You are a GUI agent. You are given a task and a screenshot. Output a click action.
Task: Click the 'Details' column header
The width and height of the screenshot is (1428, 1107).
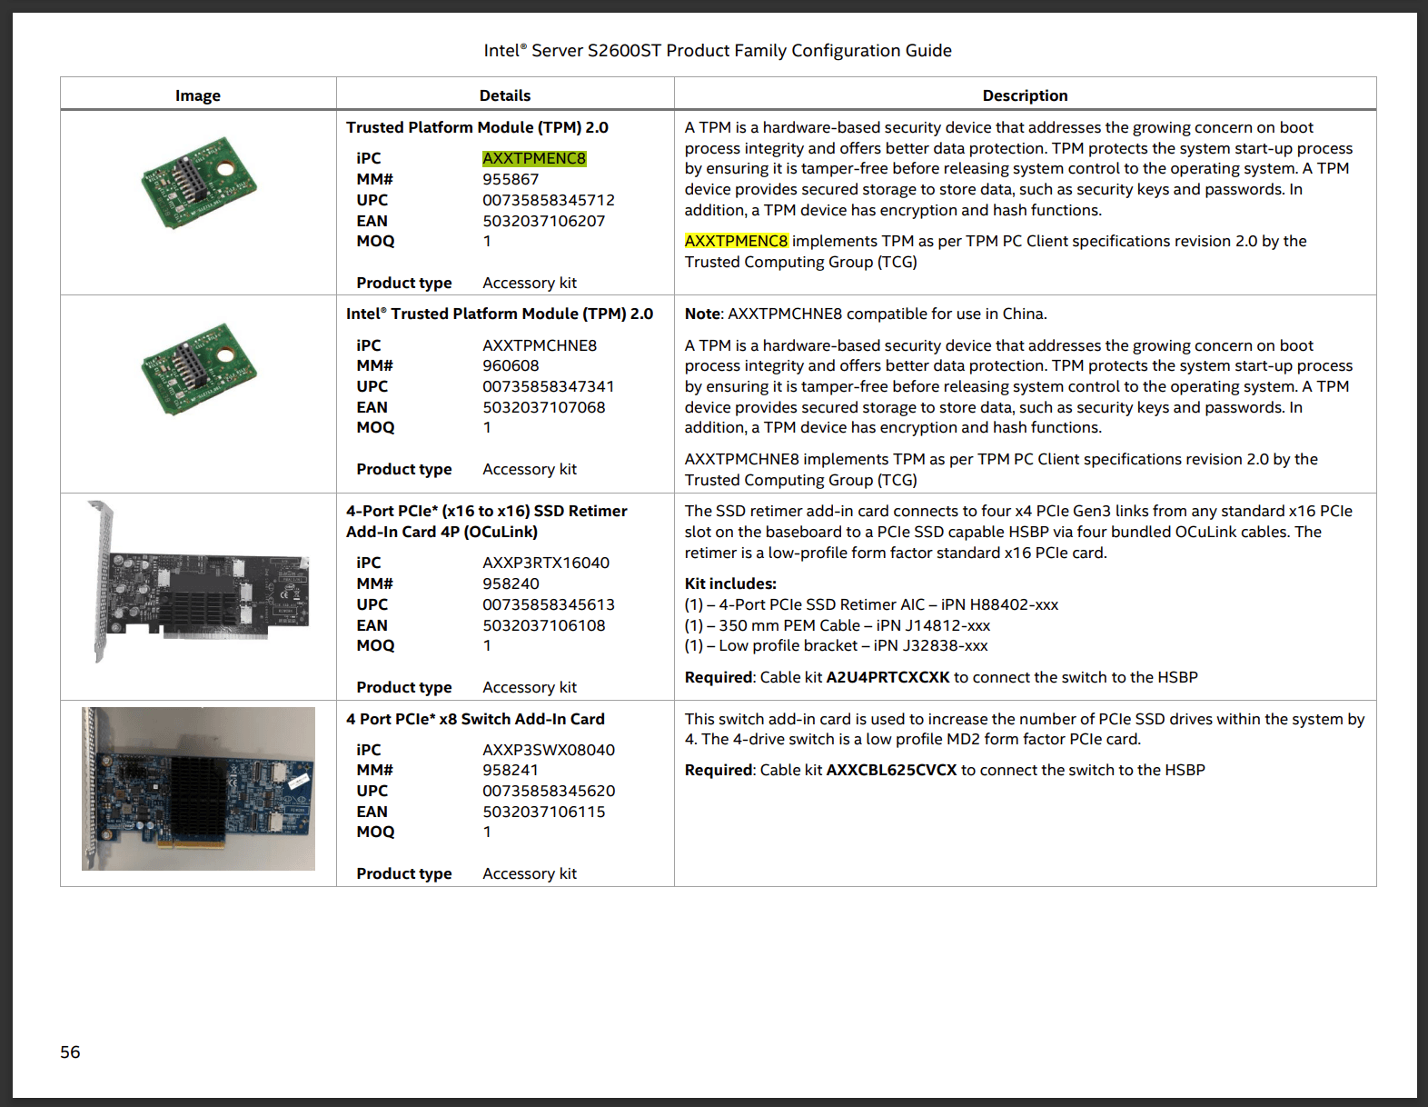(505, 95)
